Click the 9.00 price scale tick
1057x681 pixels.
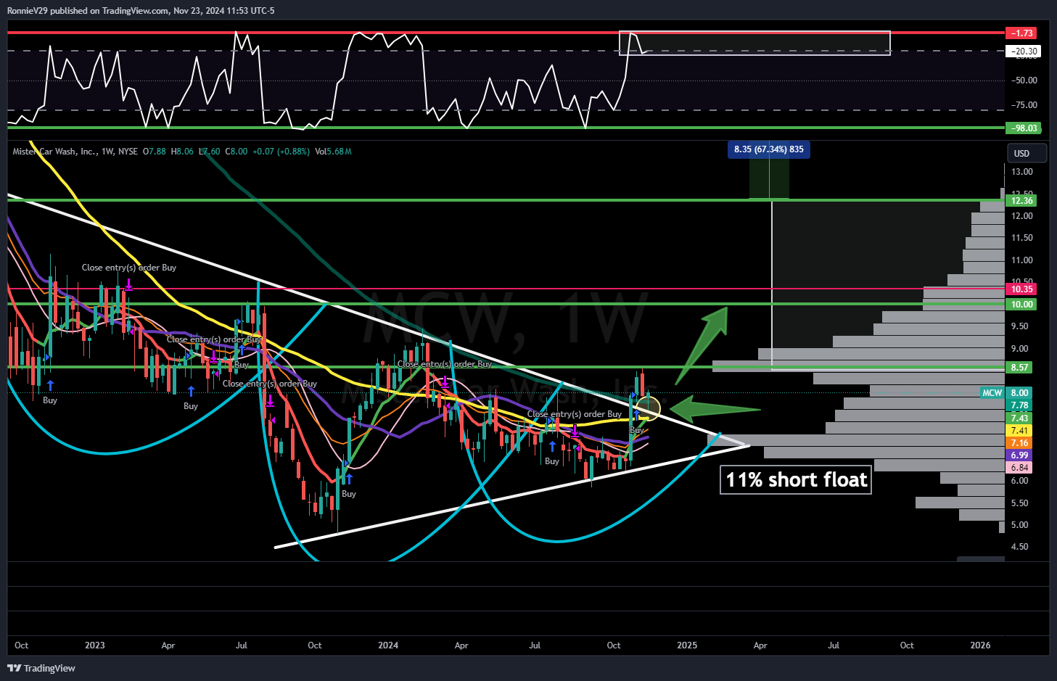click(1020, 349)
